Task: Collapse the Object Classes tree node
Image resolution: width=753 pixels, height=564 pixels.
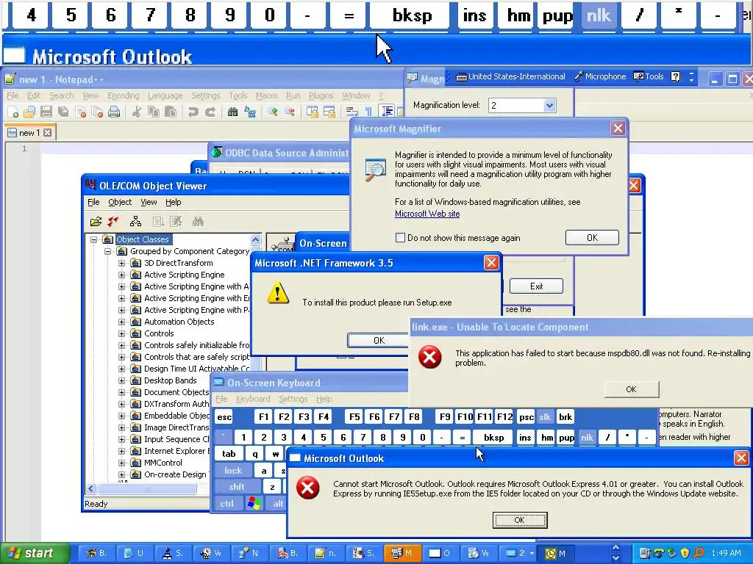Action: click(x=93, y=239)
